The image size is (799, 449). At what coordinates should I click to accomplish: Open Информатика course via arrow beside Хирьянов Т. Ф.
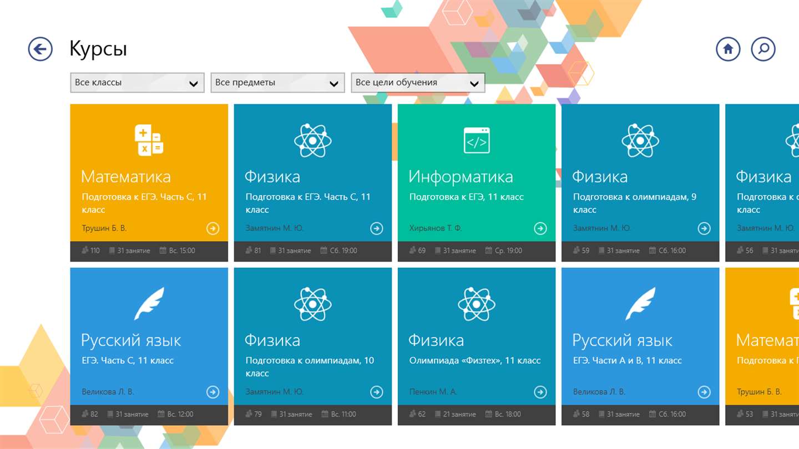(x=540, y=228)
